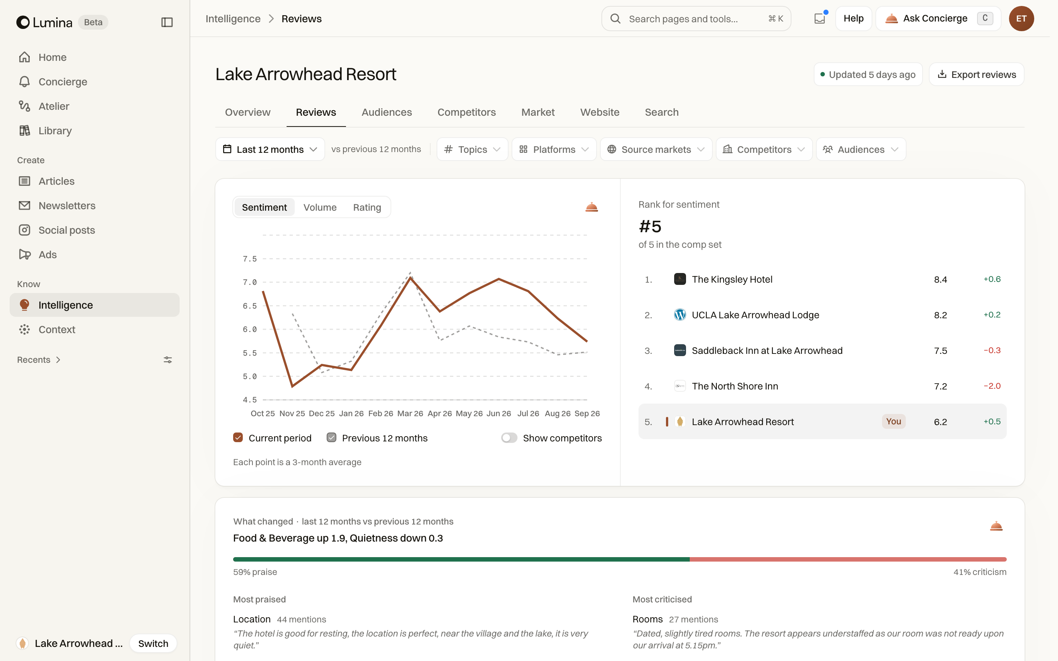1058x661 pixels.
Task: Switch to the Website tab
Action: click(600, 112)
